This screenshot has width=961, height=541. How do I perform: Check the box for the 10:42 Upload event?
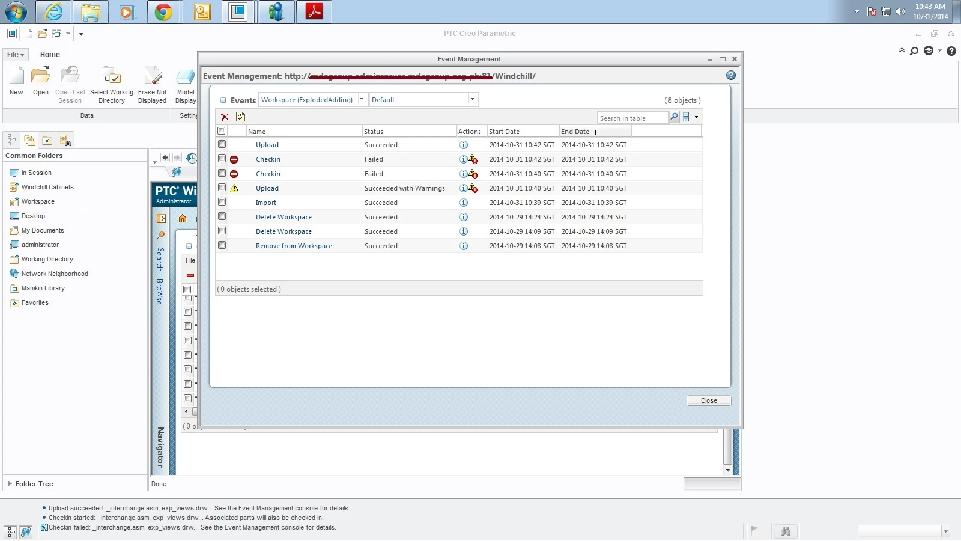click(222, 144)
